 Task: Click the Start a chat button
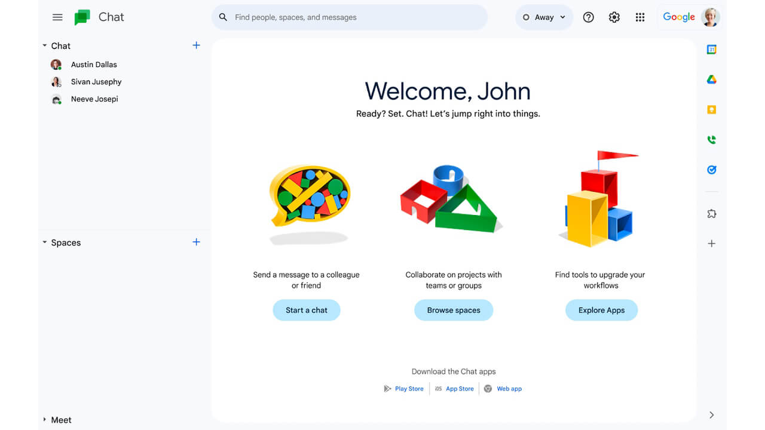pyautogui.click(x=307, y=310)
